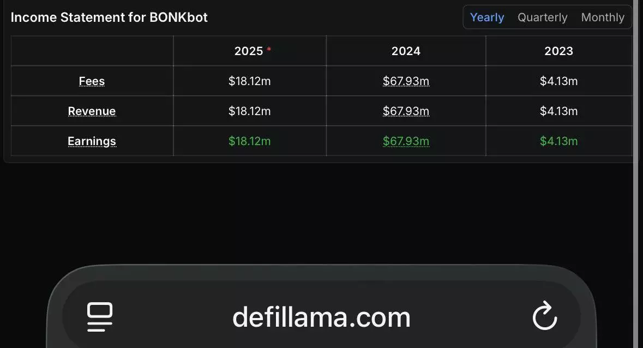
Task: Click the Income Statement for BONKbot heading
Action: point(109,17)
